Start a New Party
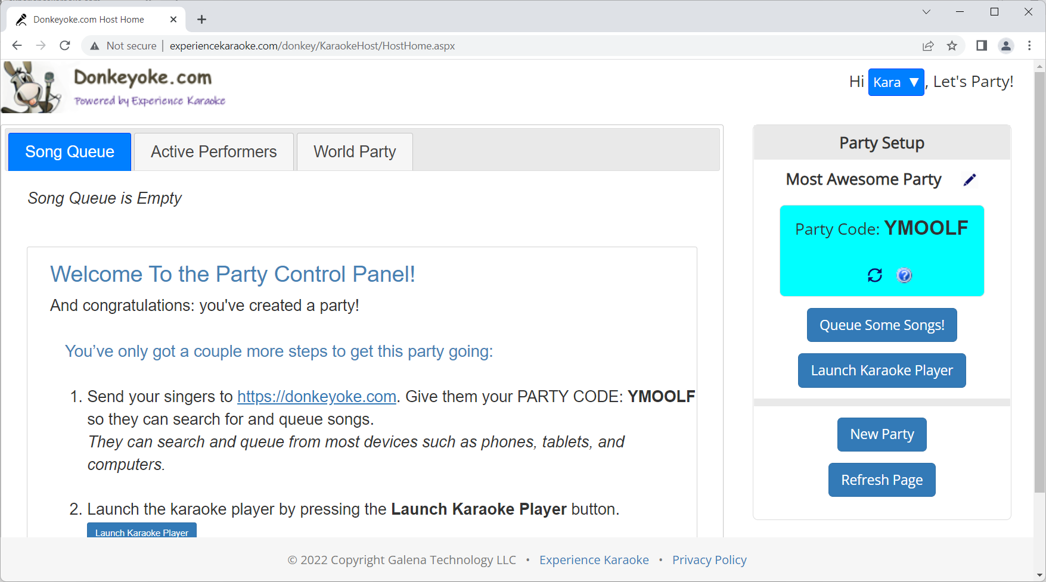1046x582 pixels. click(882, 434)
